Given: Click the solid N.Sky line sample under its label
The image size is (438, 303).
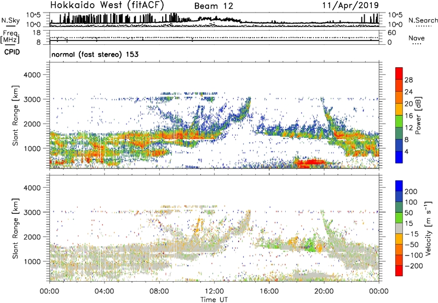Looking at the screenshot, I should click(10, 26).
